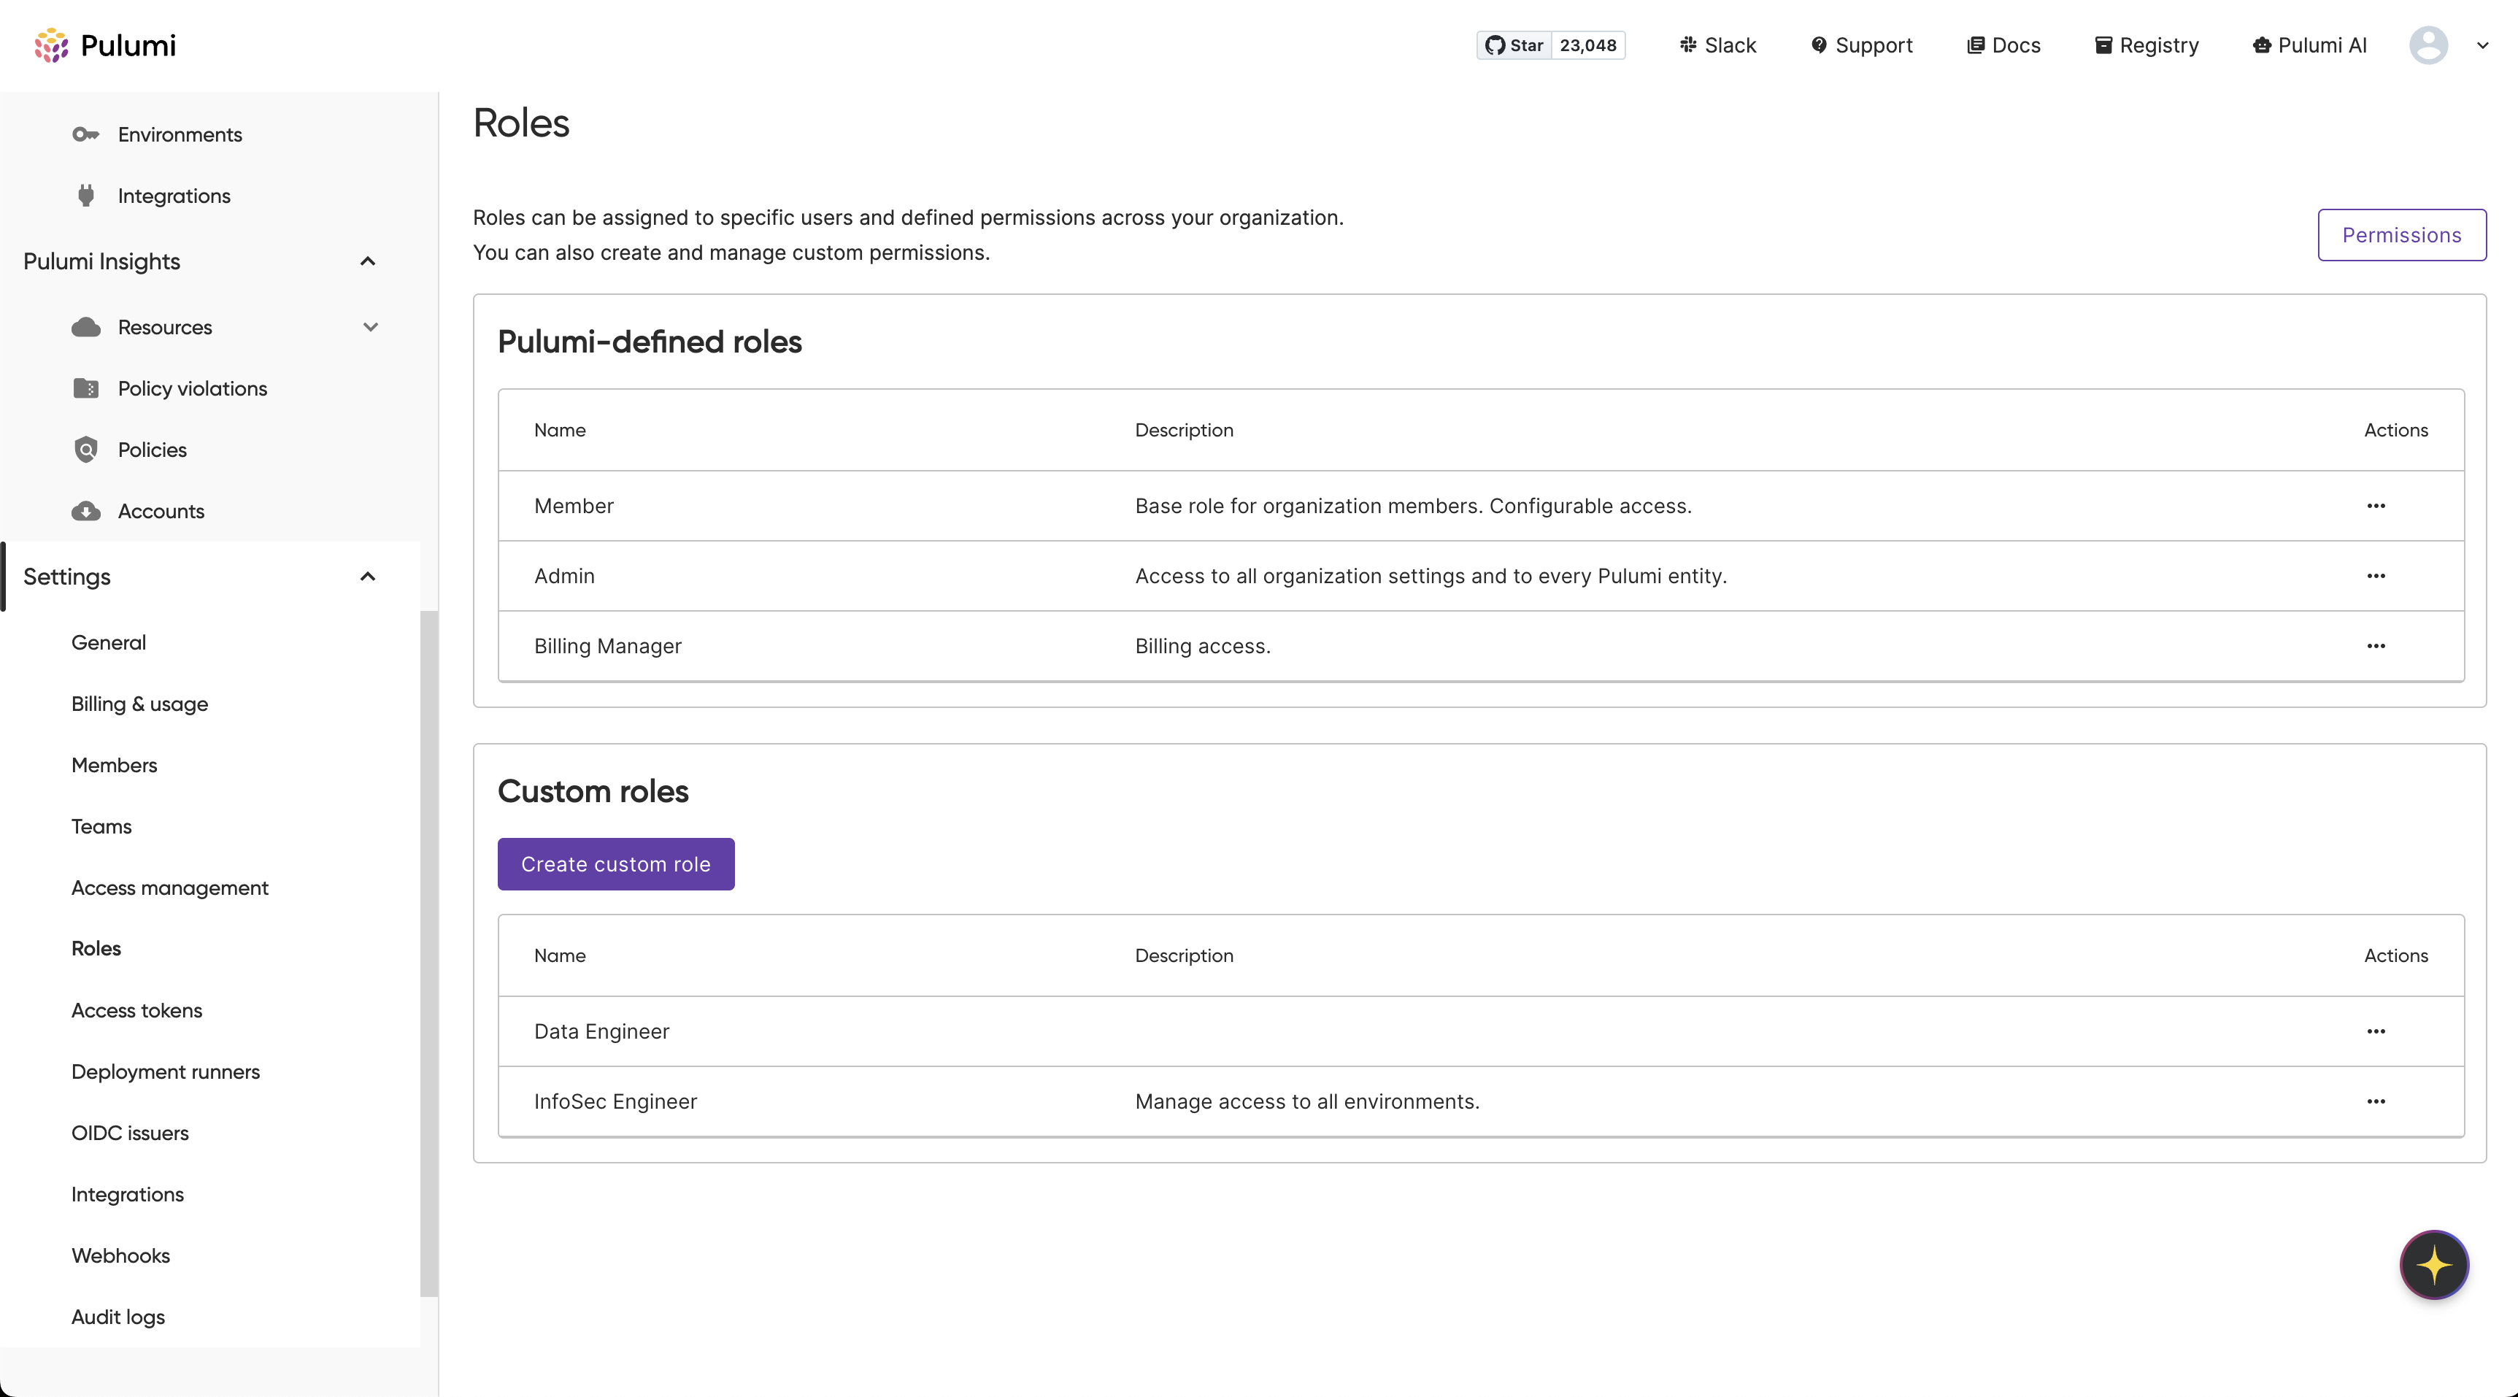Collapse the Settings section
This screenshot has width=2518, height=1397.
pyautogui.click(x=368, y=577)
